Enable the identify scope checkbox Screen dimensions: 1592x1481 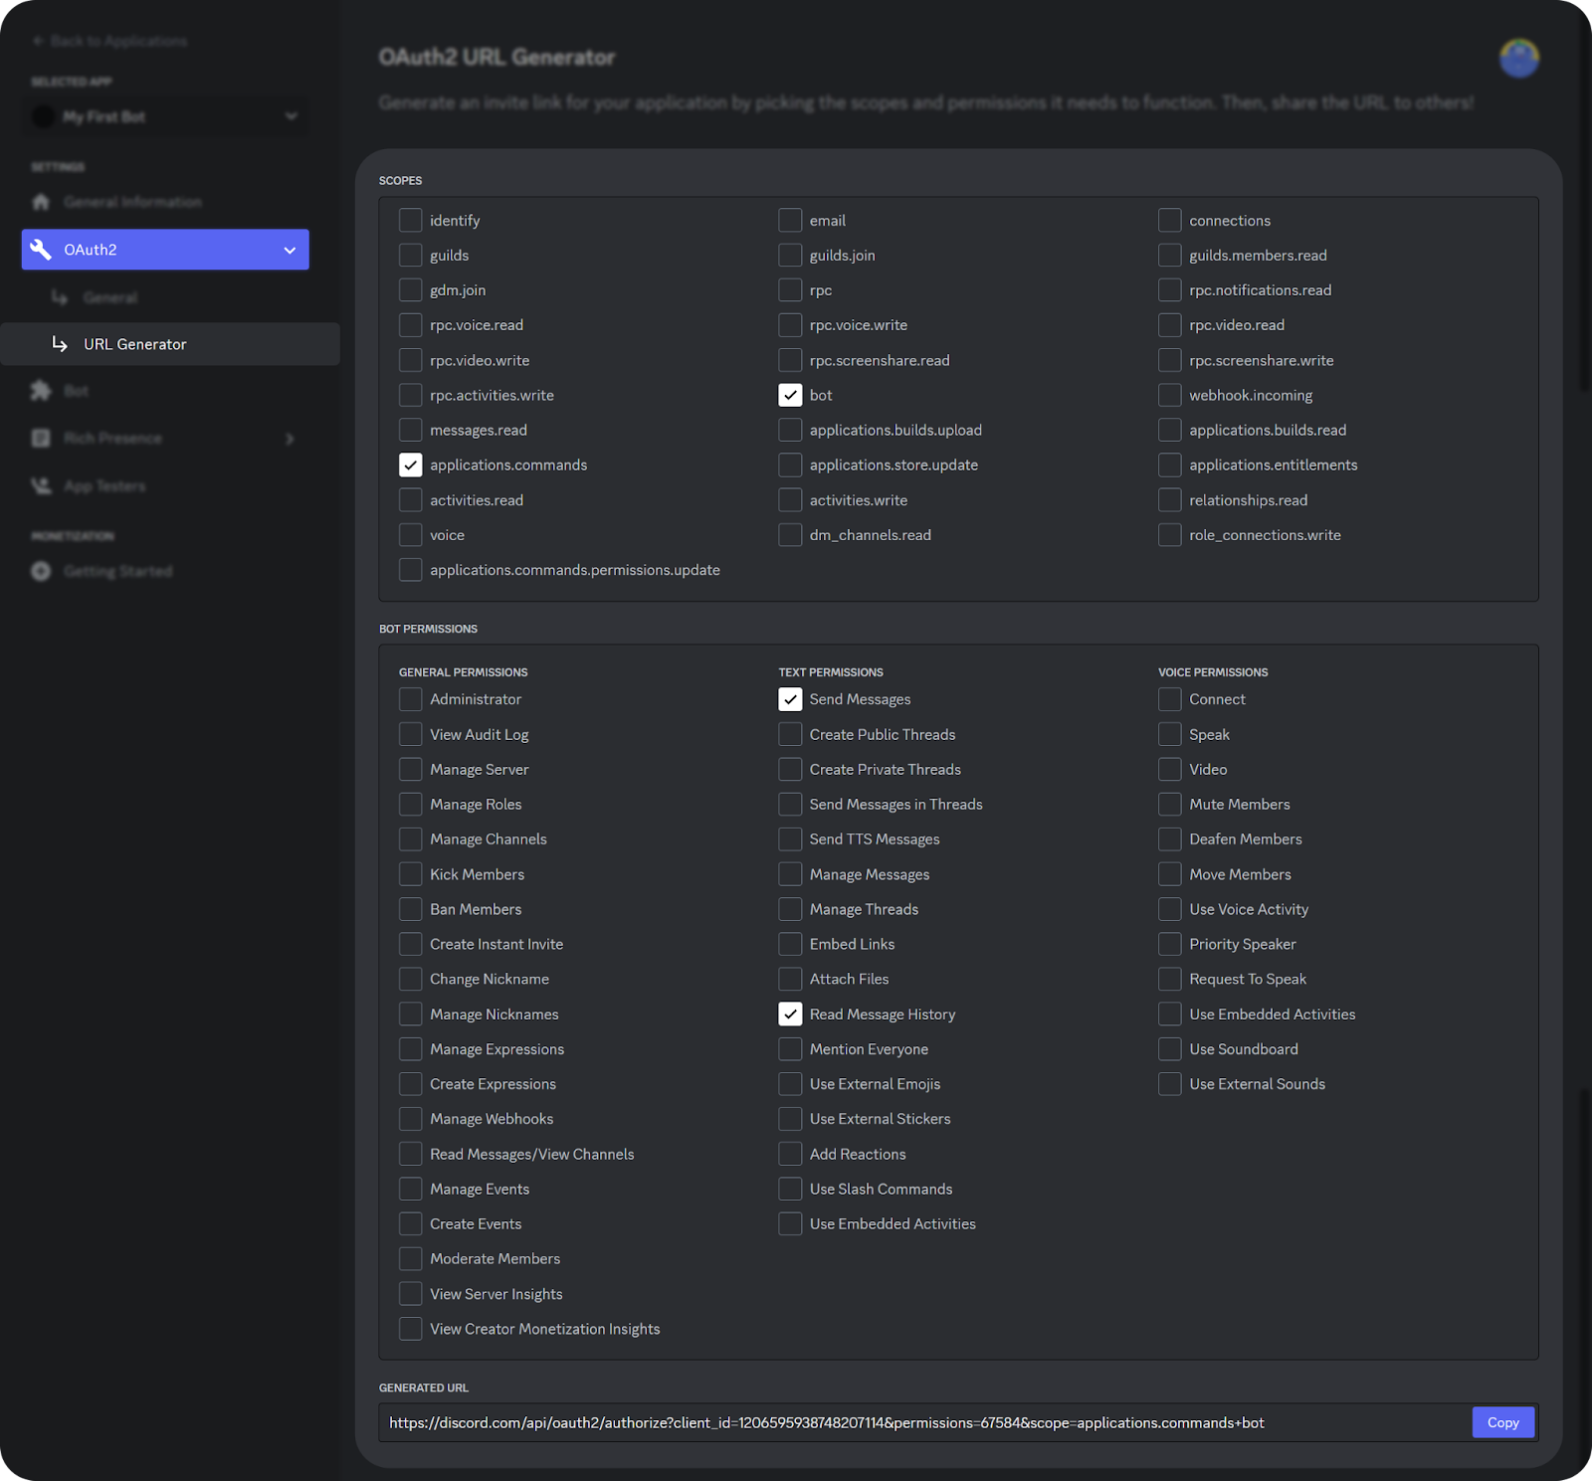[410, 220]
